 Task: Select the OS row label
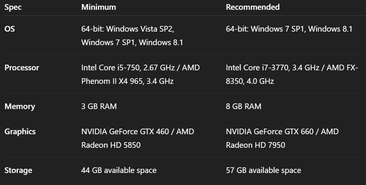point(9,29)
